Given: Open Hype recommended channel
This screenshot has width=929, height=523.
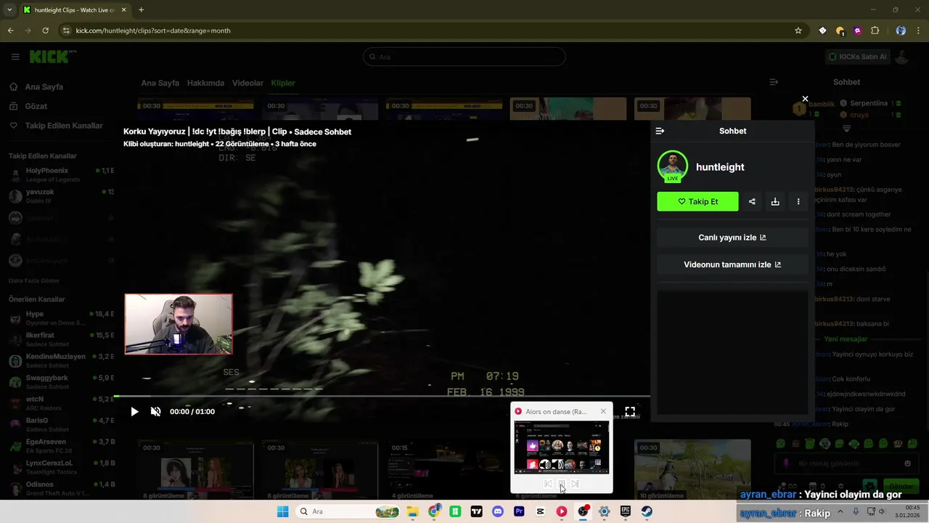Looking at the screenshot, I should pos(61,318).
